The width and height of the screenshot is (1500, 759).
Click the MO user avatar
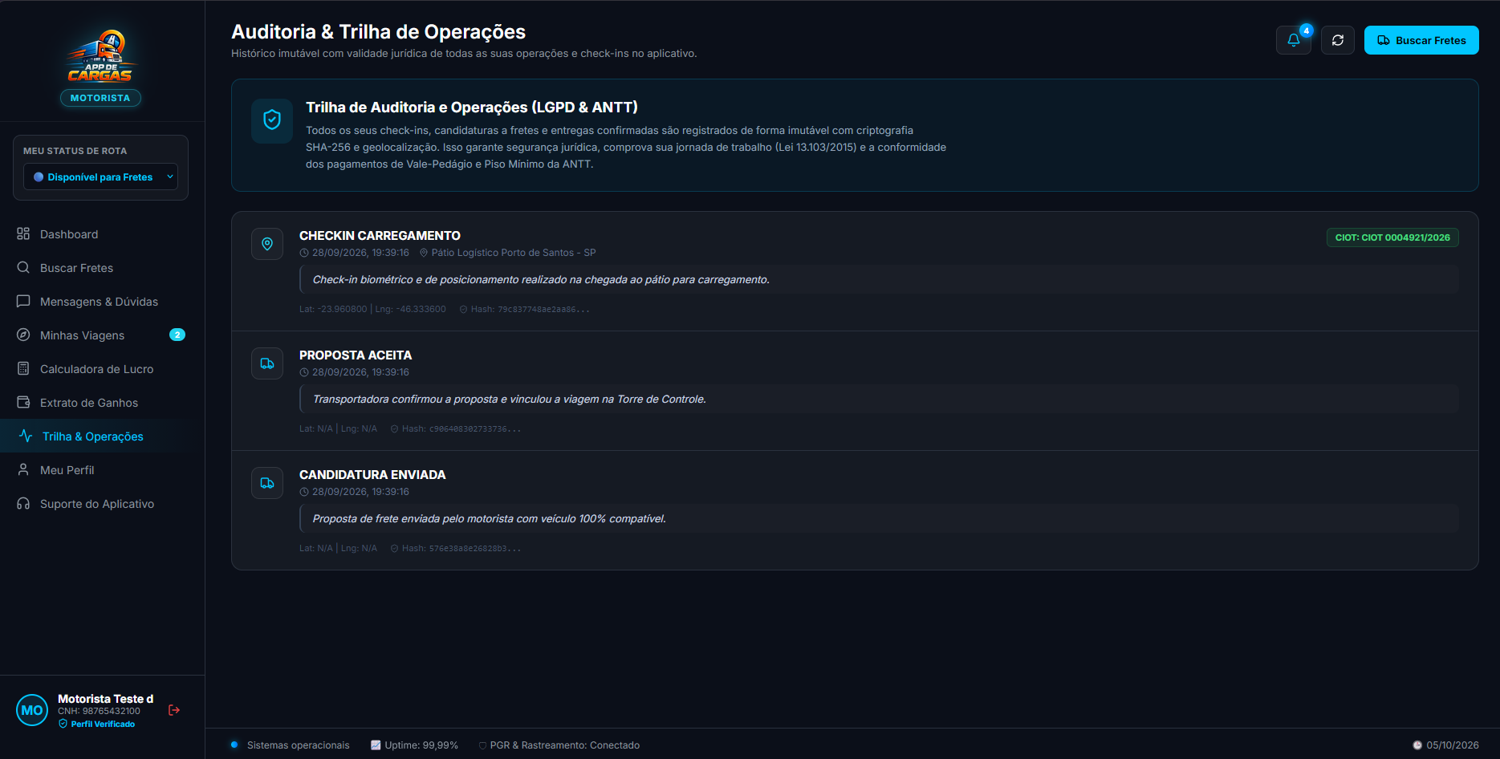tap(32, 710)
